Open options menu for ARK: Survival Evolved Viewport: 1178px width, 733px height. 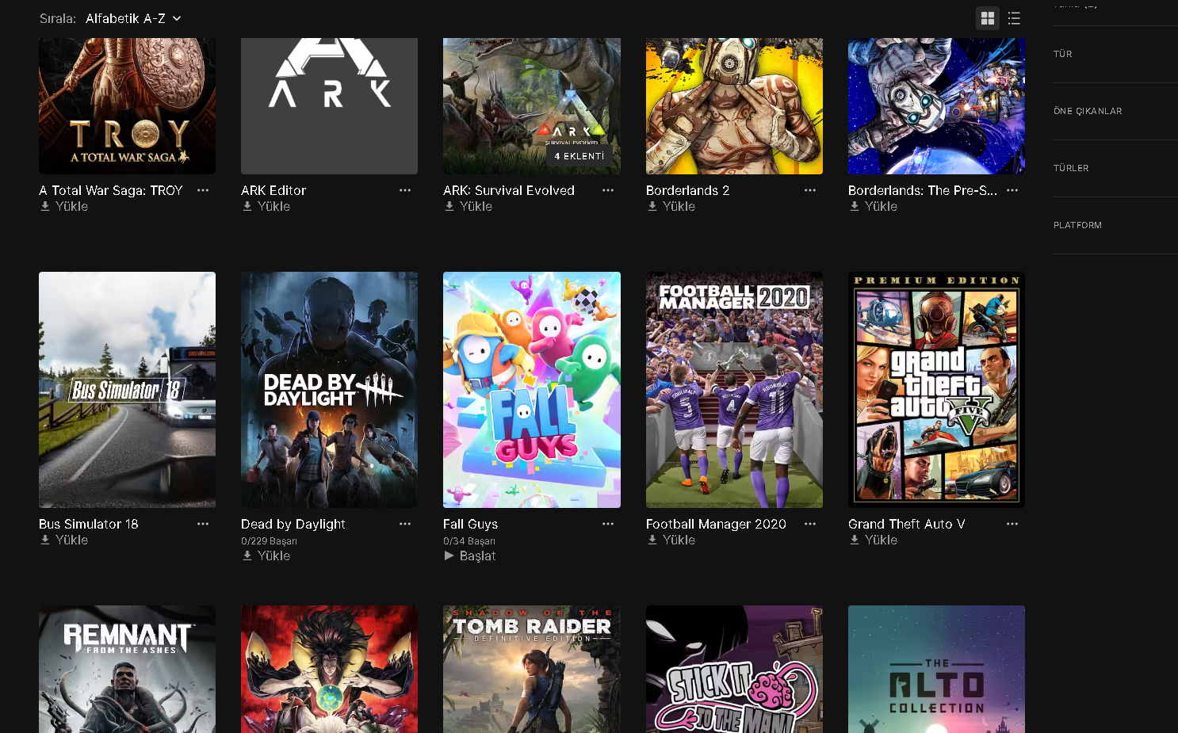[x=608, y=190]
